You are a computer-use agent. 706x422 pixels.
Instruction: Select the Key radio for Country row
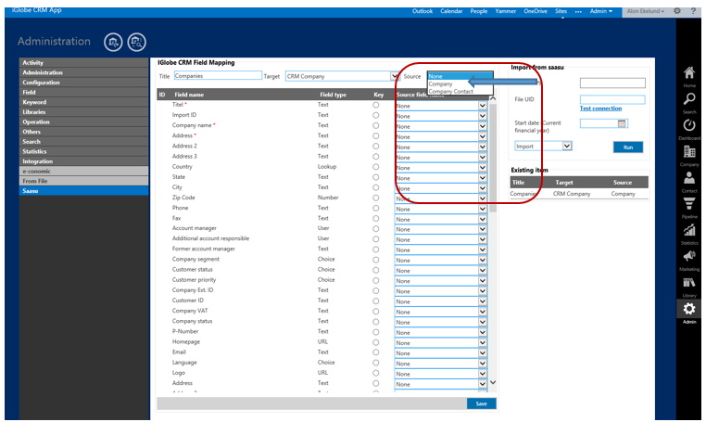(375, 167)
